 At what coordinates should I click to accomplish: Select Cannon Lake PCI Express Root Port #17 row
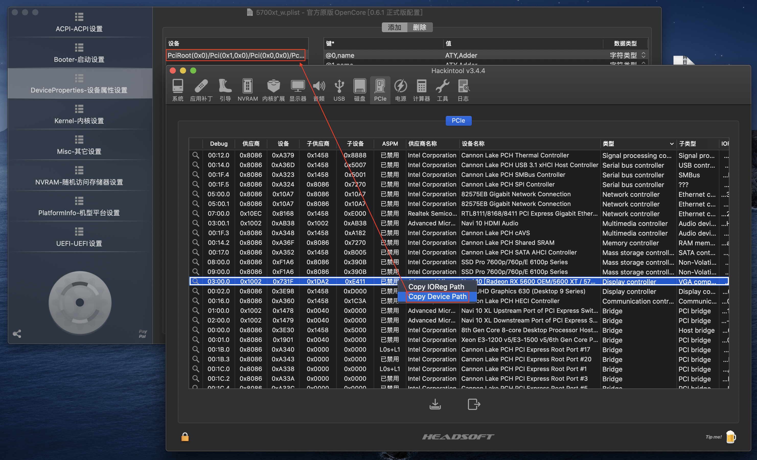(x=459, y=349)
